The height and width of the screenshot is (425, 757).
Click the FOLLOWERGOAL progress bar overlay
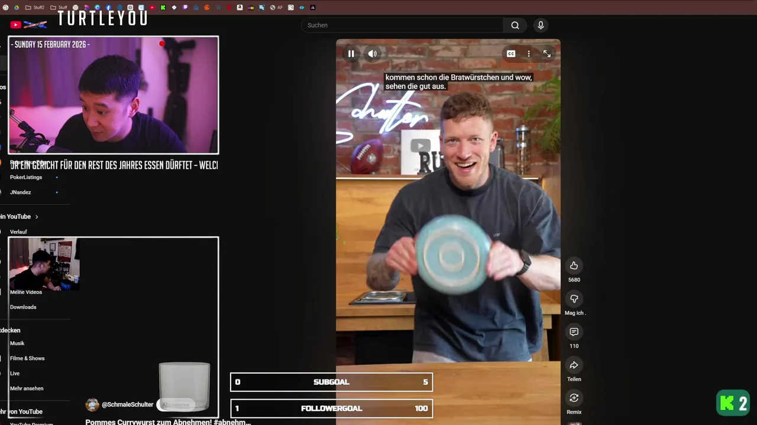point(331,408)
